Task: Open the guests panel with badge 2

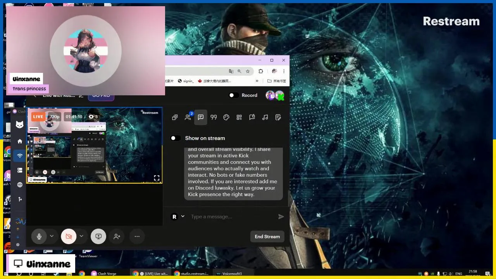Action: pos(188,117)
